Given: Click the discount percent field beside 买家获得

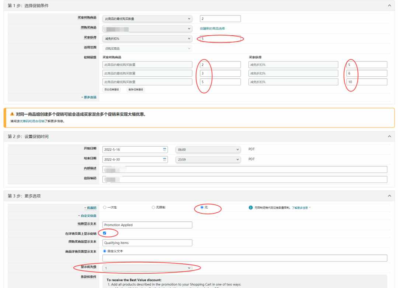Looking at the screenshot, I should (220, 39).
